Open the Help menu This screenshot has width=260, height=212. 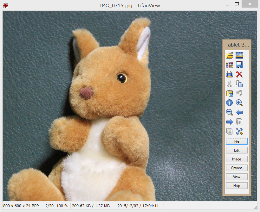pyautogui.click(x=237, y=185)
